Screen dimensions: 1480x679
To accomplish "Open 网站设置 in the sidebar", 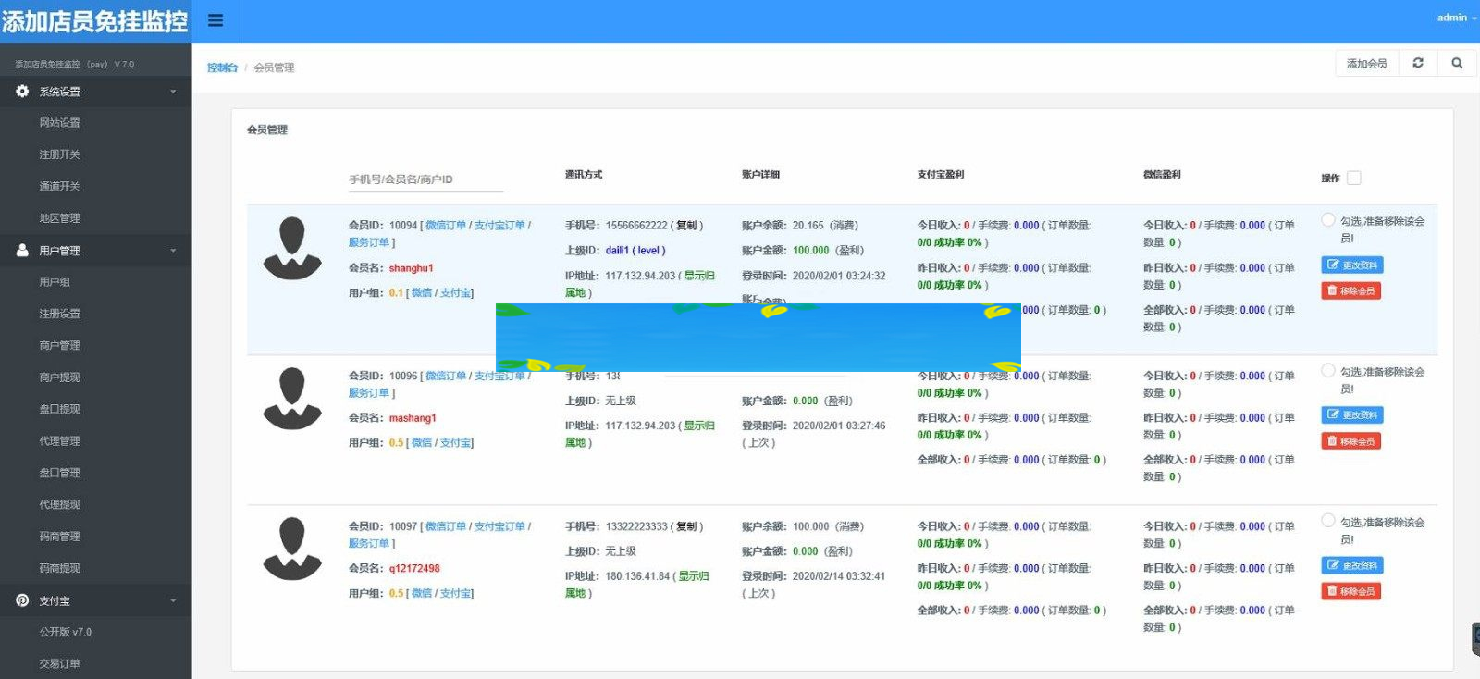I will coord(59,122).
